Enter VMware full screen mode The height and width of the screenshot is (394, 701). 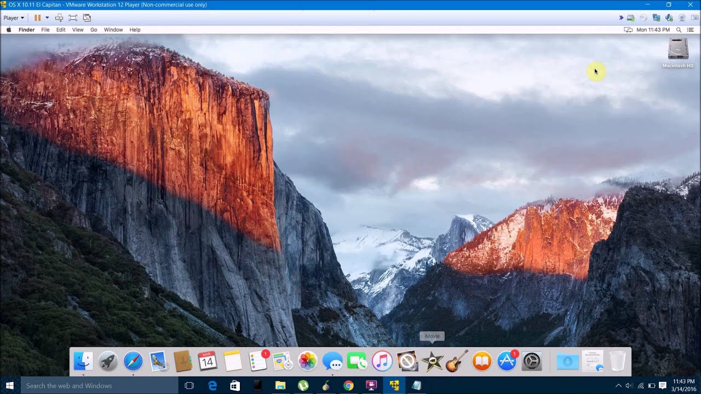click(x=73, y=18)
